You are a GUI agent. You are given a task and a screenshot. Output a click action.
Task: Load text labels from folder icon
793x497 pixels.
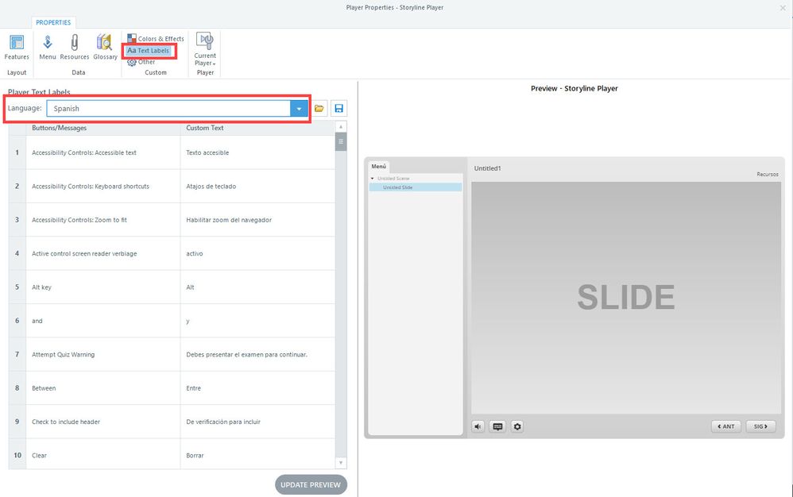tap(319, 109)
